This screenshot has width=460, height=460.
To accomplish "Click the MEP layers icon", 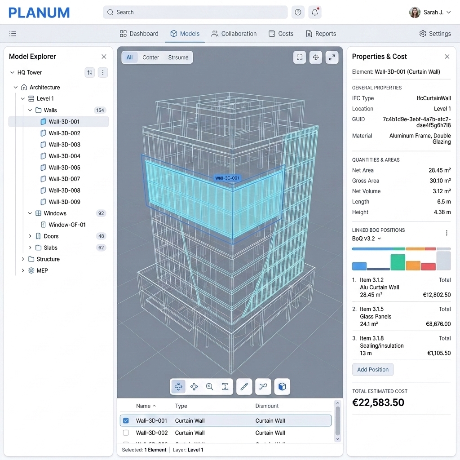I will tap(31, 270).
